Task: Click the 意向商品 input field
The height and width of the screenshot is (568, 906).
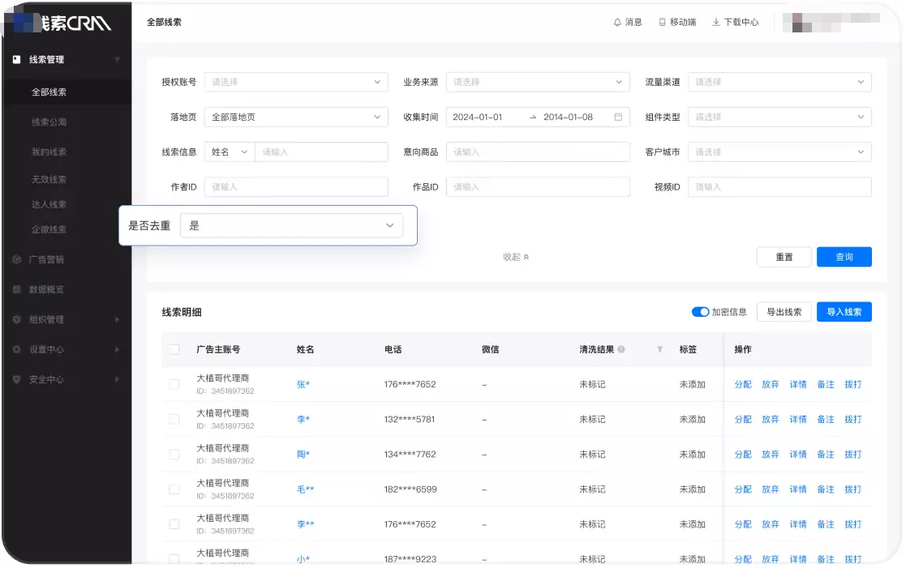Action: (538, 152)
